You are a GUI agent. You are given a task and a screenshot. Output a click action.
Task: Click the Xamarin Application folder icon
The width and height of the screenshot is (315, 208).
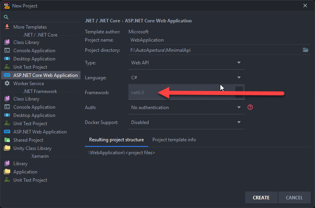coord(7,172)
